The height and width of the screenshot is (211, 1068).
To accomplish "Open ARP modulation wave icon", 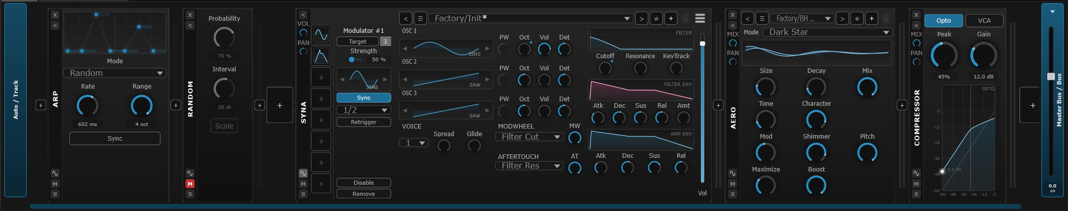I will [55, 174].
